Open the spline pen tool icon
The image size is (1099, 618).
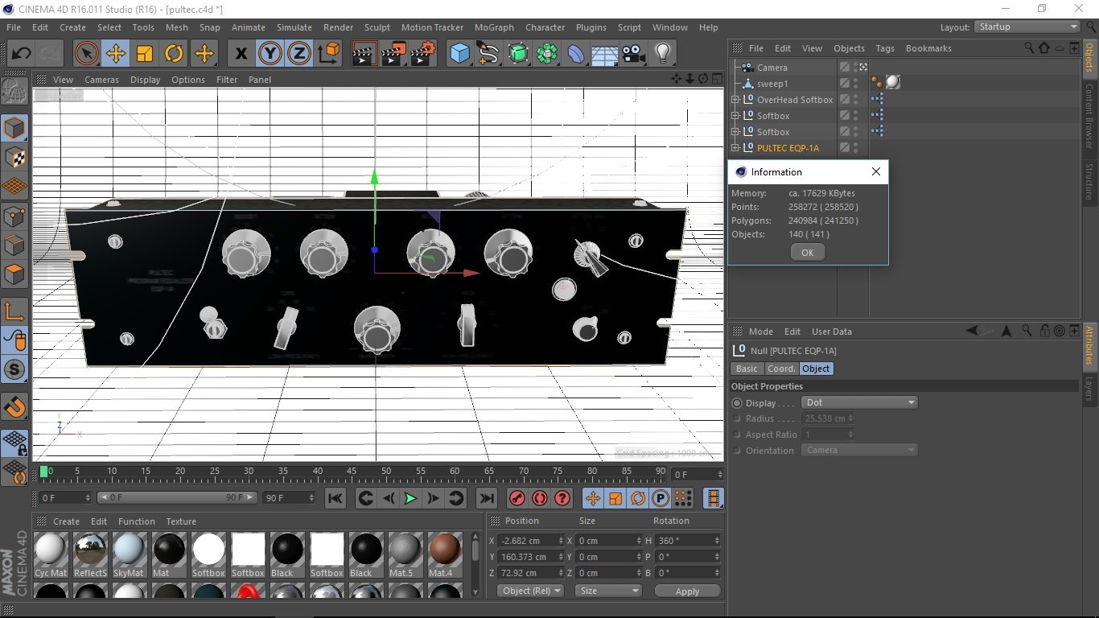[x=488, y=54]
